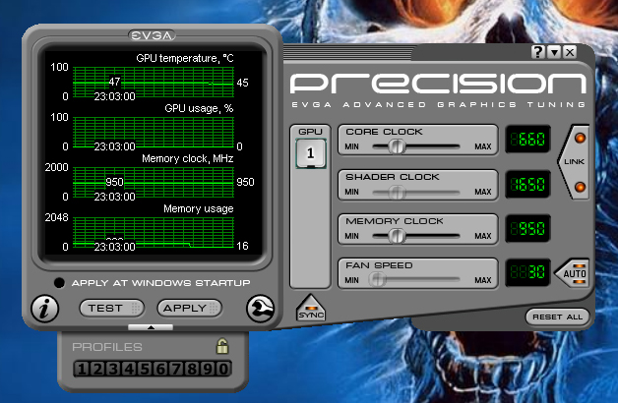Click the APPLY button
Screen dimensions: 618x403
[x=190, y=309]
